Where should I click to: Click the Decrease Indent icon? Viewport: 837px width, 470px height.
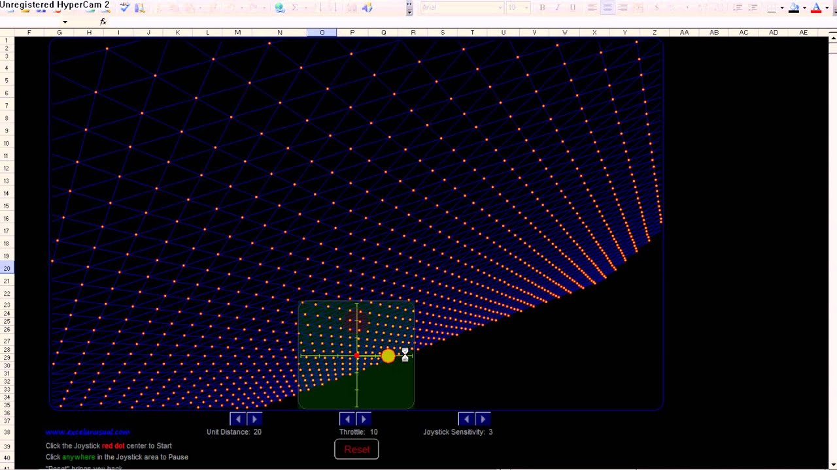coord(737,8)
